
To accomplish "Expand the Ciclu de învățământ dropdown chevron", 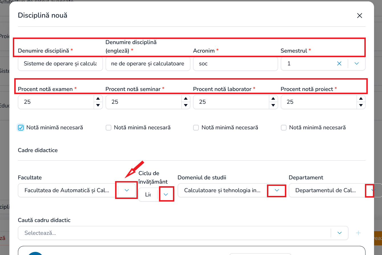I will [x=166, y=194].
